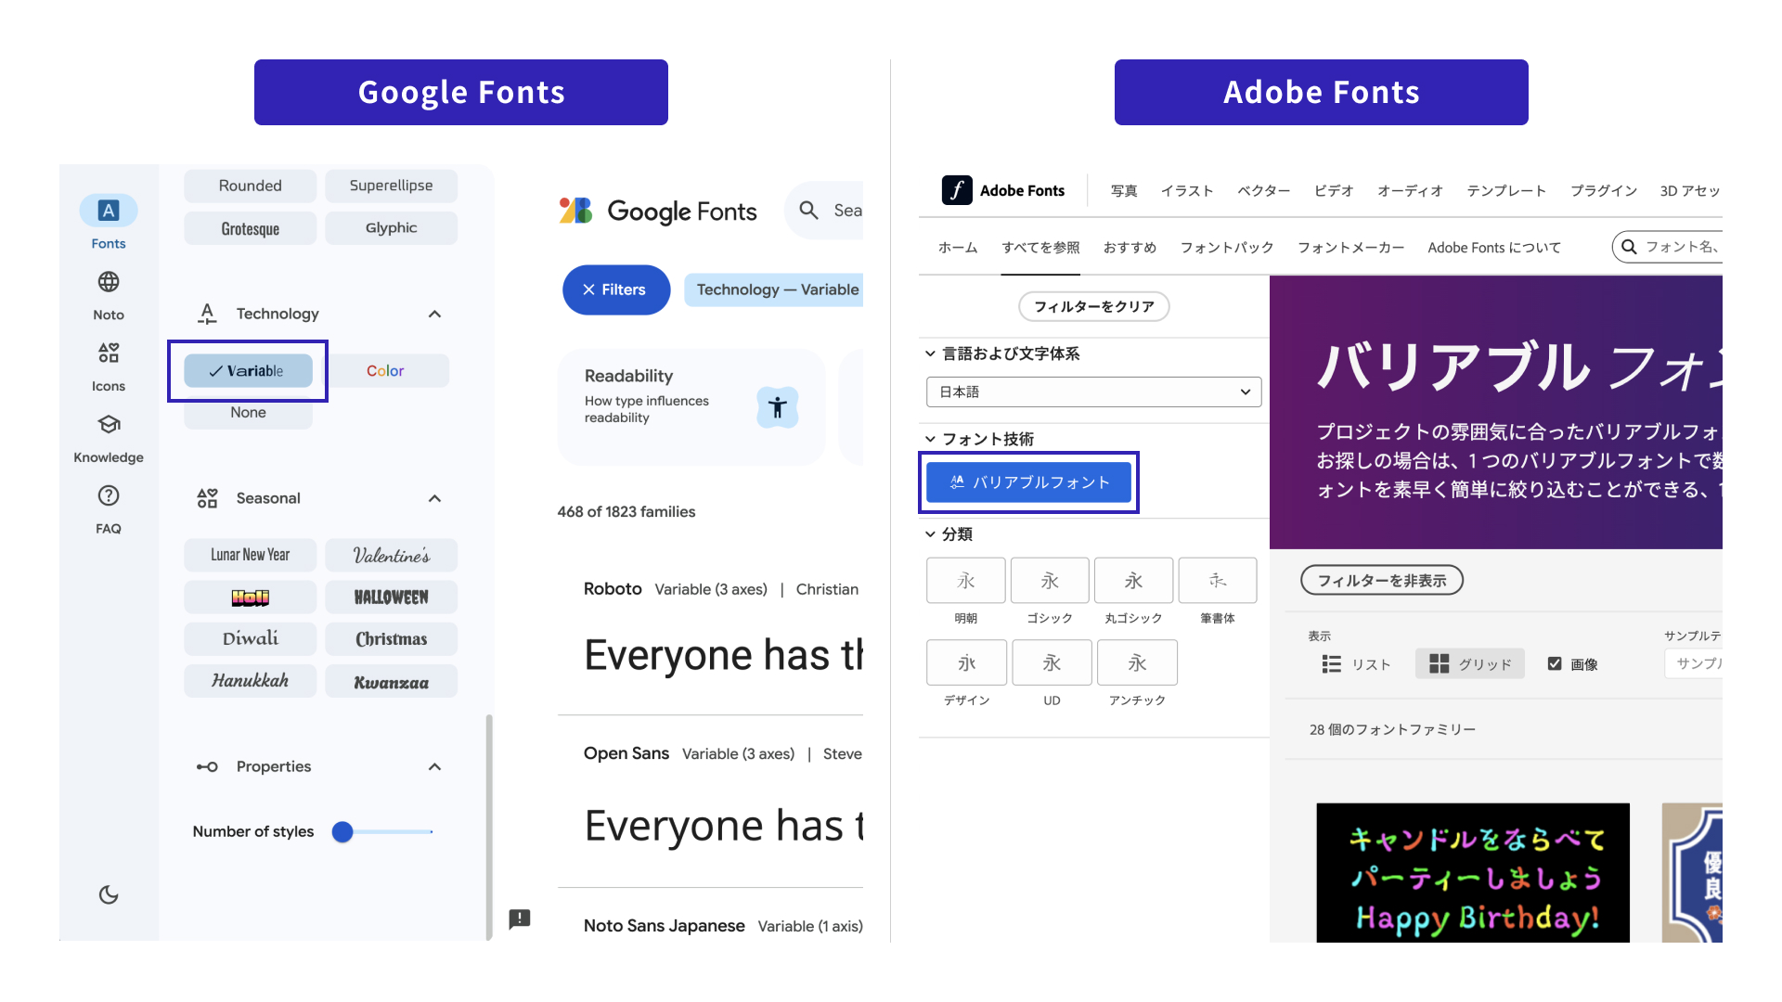The image size is (1782, 1002).
Task: Click the Readability accessibility icon
Action: (777, 406)
